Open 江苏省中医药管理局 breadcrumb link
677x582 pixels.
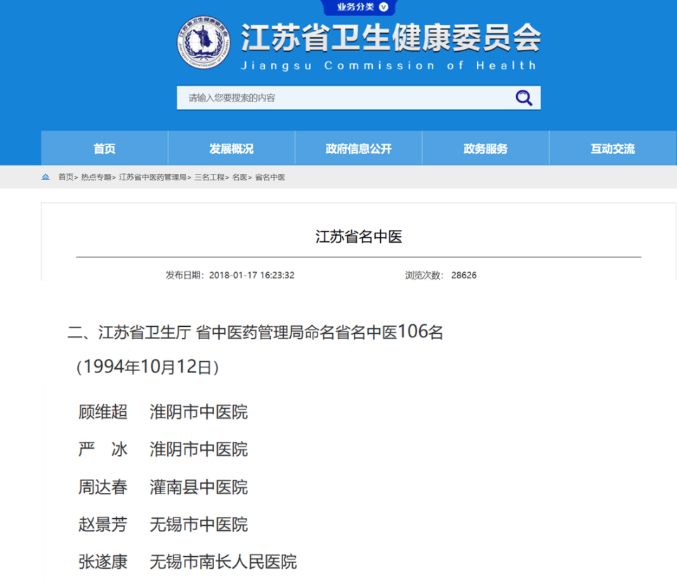coord(153,177)
